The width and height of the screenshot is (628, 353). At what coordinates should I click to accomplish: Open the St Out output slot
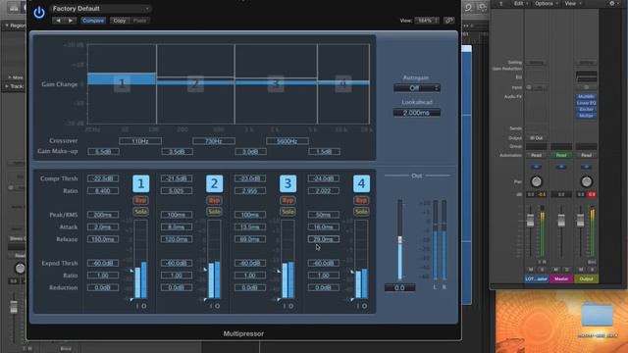point(537,138)
